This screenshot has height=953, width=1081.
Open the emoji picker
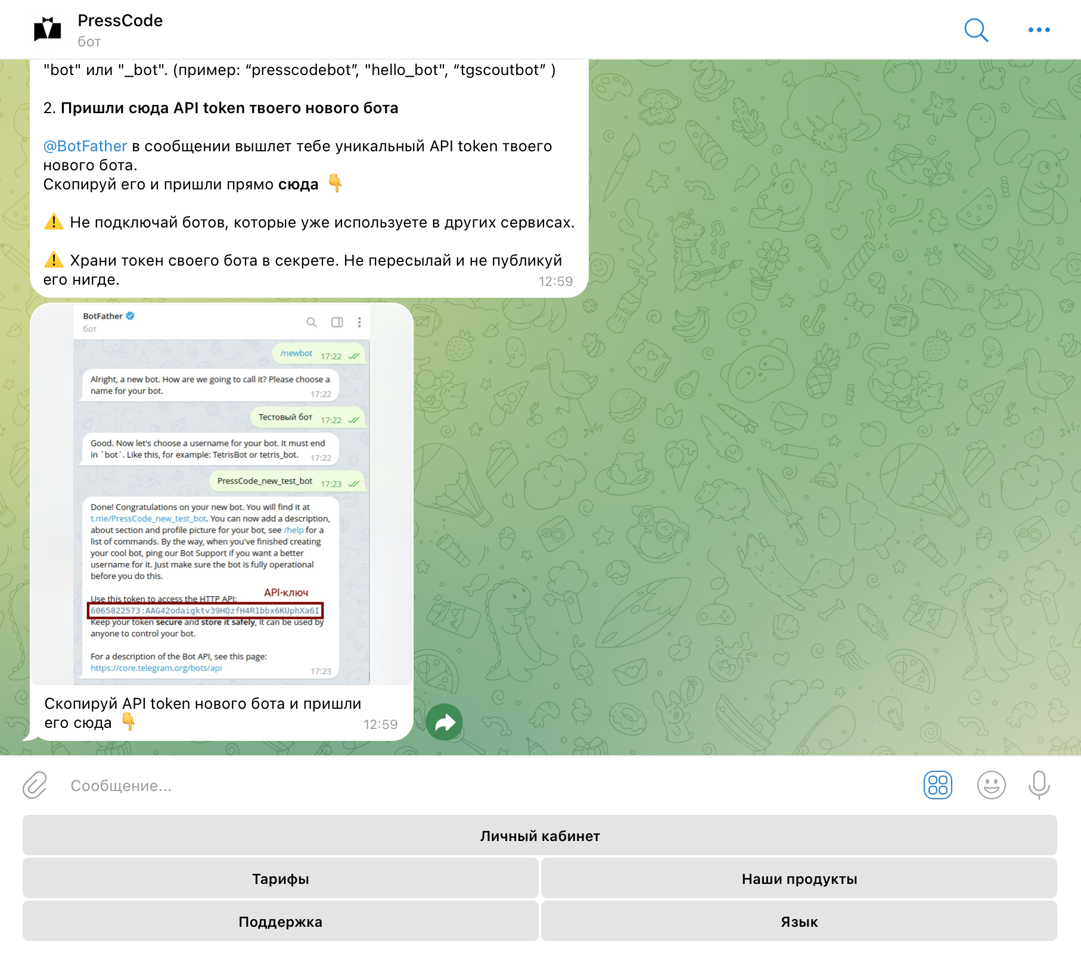point(992,786)
